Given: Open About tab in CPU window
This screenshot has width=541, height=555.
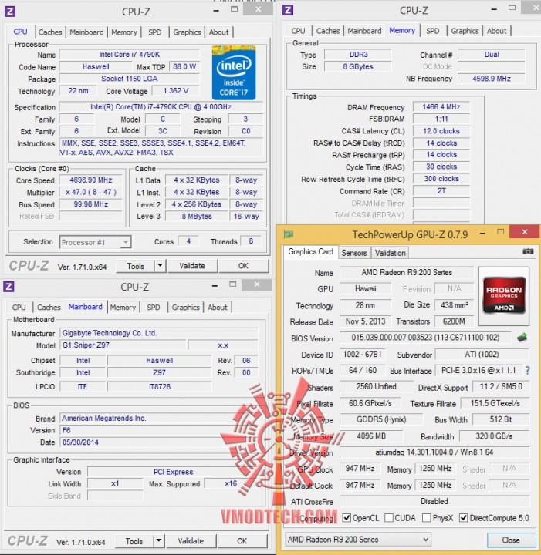Looking at the screenshot, I should (218, 32).
